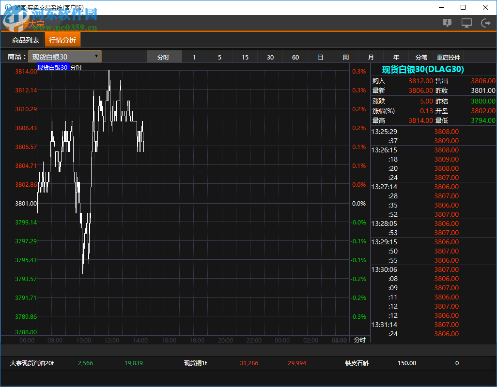Maximize the trading system window

pyautogui.click(x=463, y=7)
